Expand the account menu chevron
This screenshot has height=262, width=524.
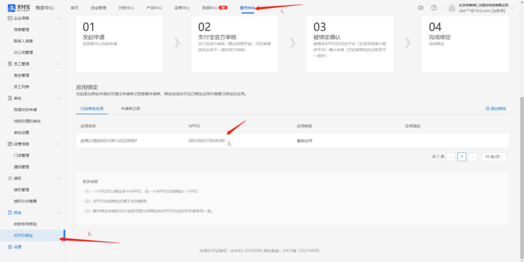pos(513,8)
